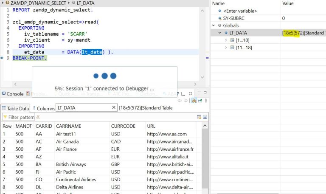Click the filter funnel icon
The height and width of the screenshot is (194, 326).
pos(5,117)
